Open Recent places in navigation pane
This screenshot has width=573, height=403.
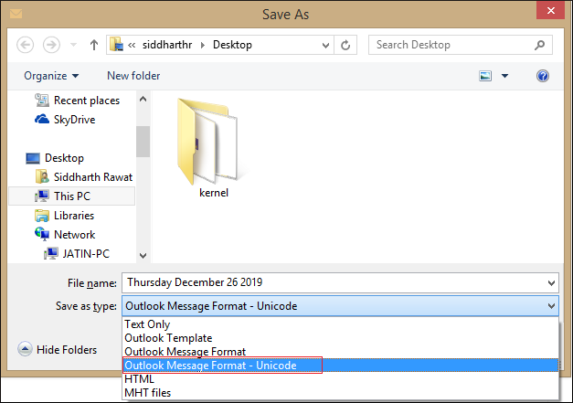[x=78, y=101]
